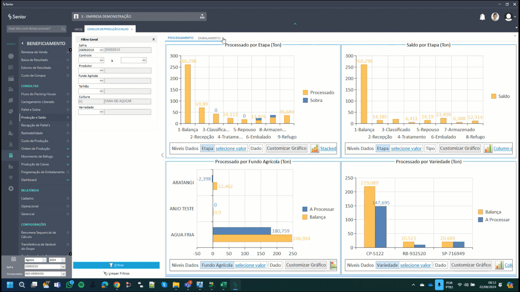The image size is (520, 292).
Task: Open the INÍCIO tab
Action: [78, 29]
